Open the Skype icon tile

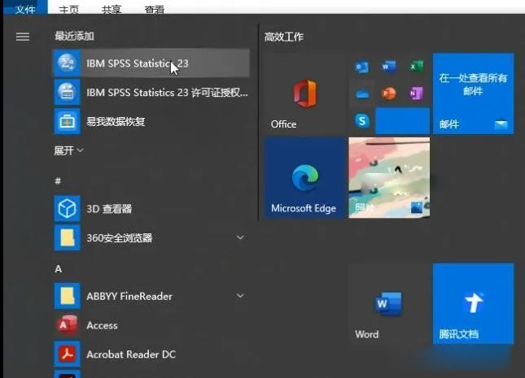click(361, 121)
